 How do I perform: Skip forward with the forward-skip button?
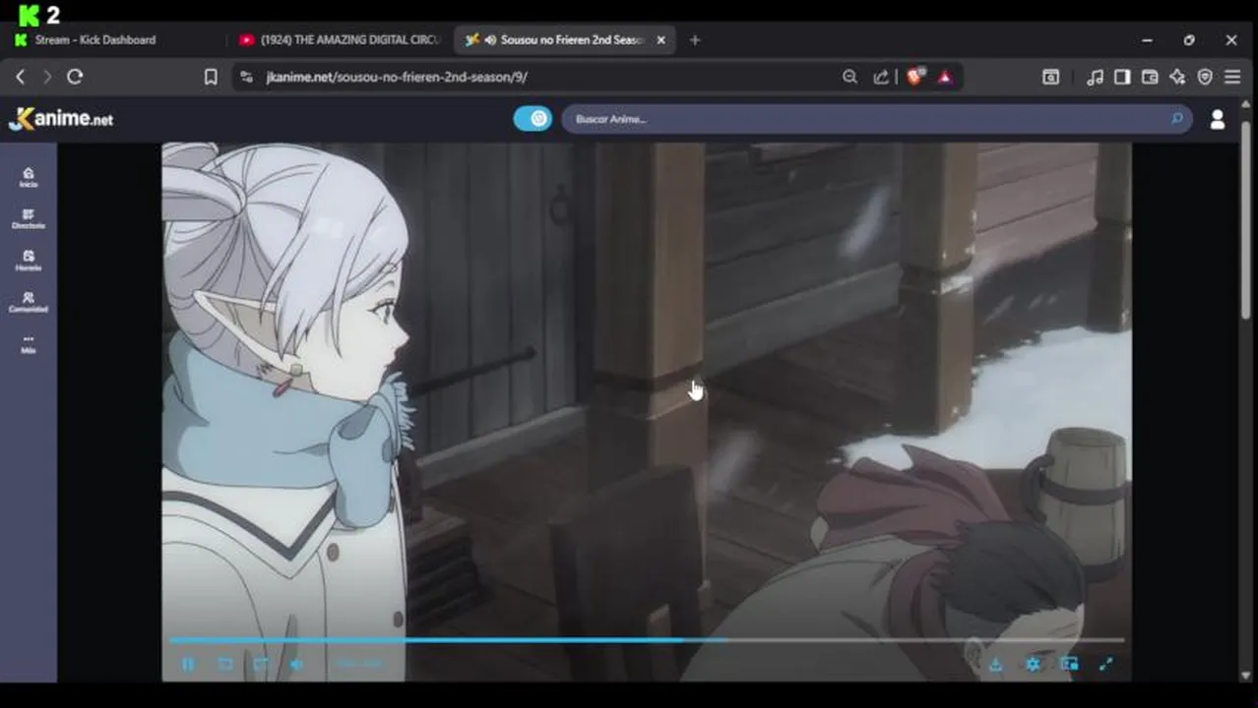click(261, 665)
